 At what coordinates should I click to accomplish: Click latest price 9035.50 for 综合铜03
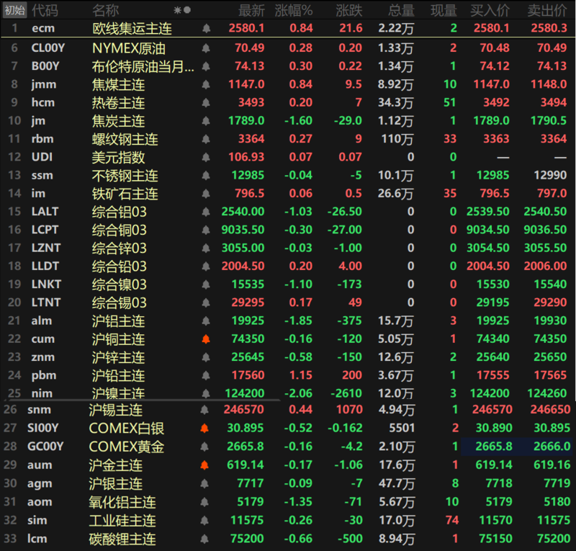(x=243, y=230)
